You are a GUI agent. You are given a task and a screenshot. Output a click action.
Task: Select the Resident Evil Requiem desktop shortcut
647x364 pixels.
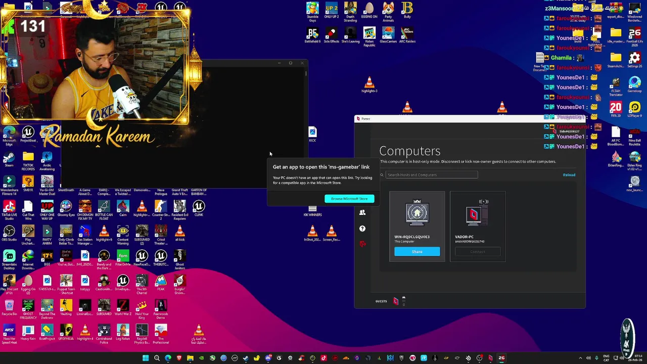(179, 210)
